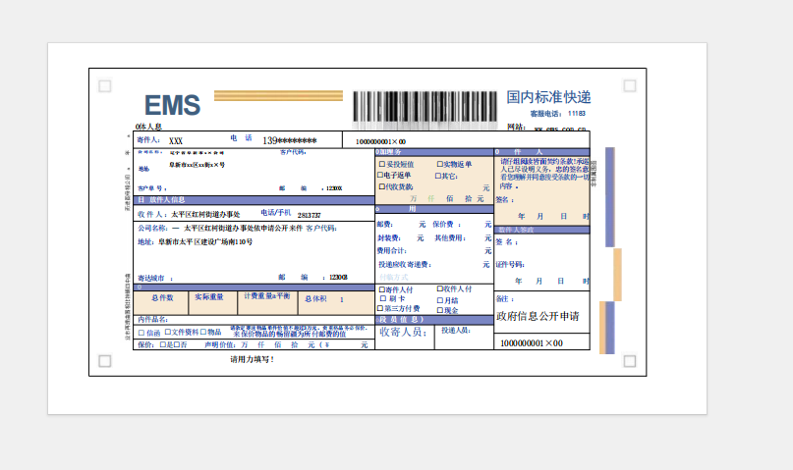Click the 国内标准快递 heading
Screen dimensions: 793x470
point(548,97)
